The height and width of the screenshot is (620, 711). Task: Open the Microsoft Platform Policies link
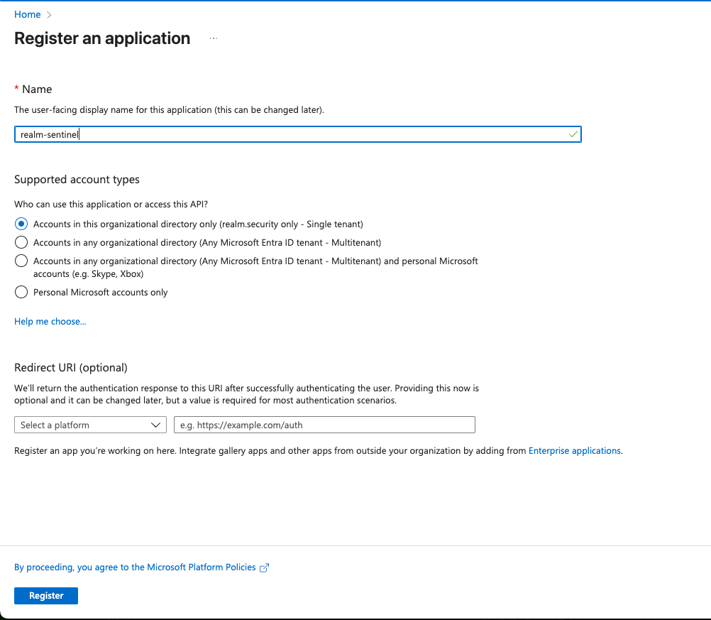pyautogui.click(x=135, y=567)
